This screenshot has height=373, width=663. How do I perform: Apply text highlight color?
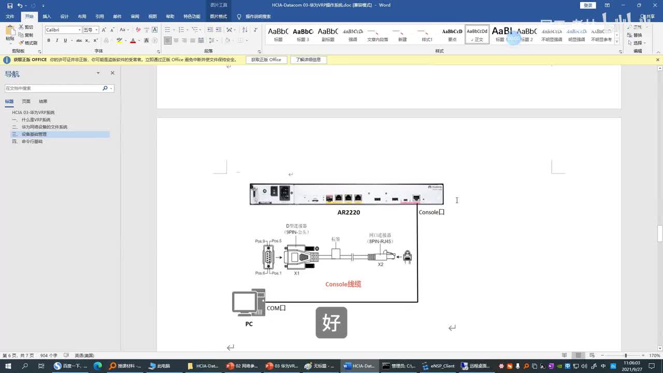[x=120, y=40]
